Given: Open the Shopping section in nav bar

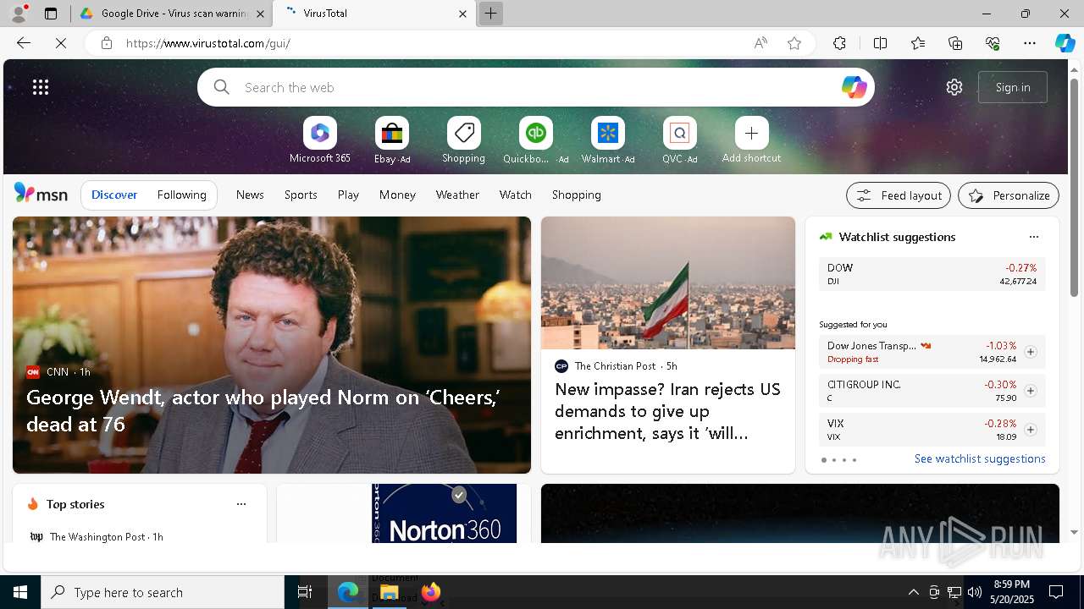Looking at the screenshot, I should tap(577, 195).
